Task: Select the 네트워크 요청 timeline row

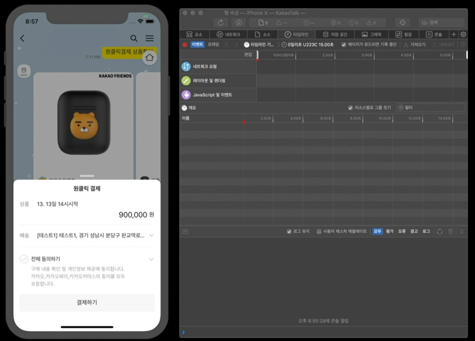Action: tap(218, 66)
